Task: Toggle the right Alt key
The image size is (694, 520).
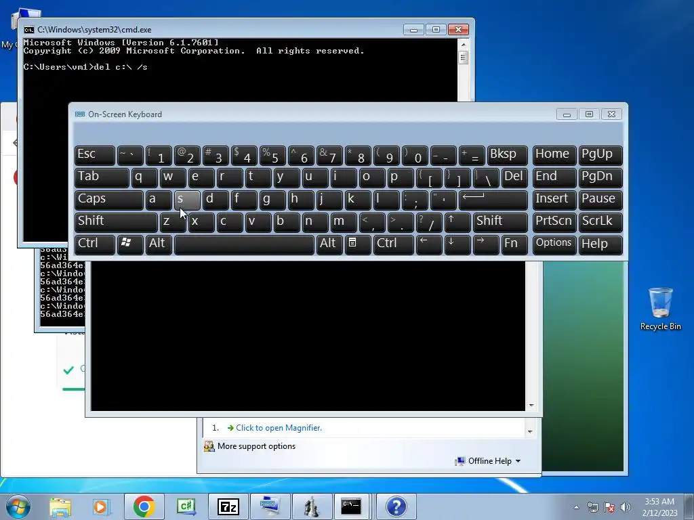Action: tap(329, 244)
